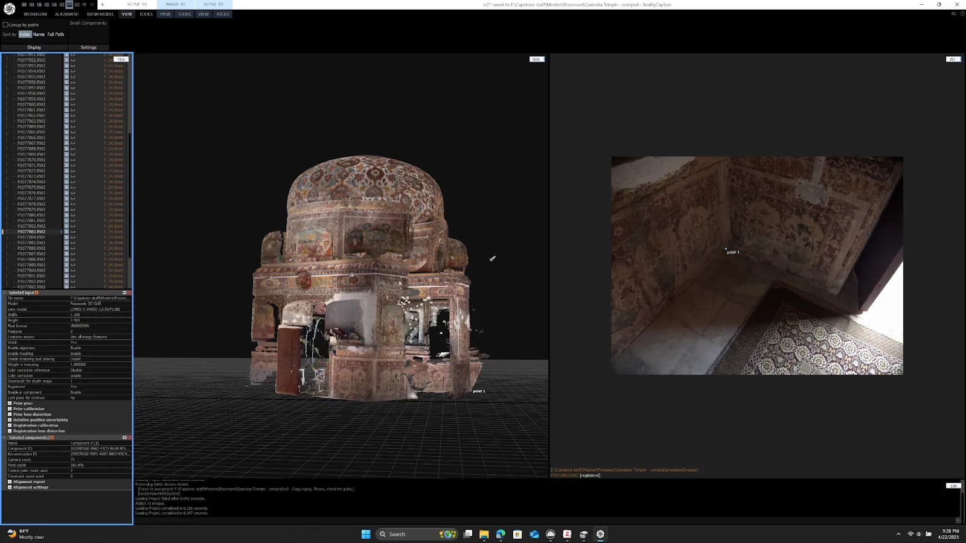Image resolution: width=966 pixels, height=543 pixels.
Task: Open the RealityCapture application logo menu
Action: click(x=9, y=8)
